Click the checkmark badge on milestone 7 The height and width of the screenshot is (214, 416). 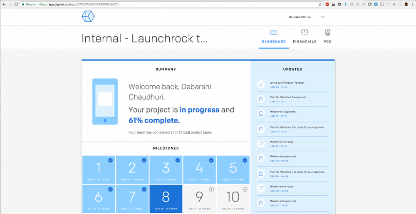[144, 189]
